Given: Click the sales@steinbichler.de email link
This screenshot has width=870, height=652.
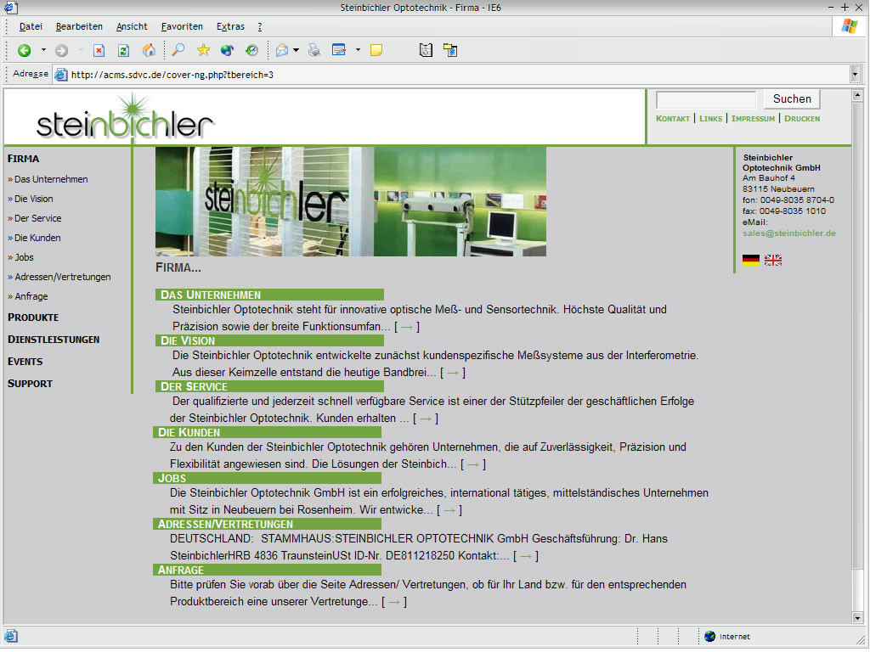Looking at the screenshot, I should pyautogui.click(x=789, y=233).
